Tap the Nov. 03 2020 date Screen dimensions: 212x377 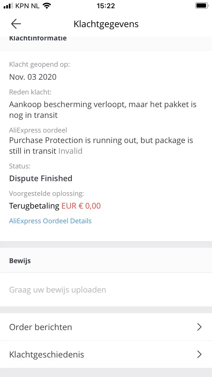33,77
